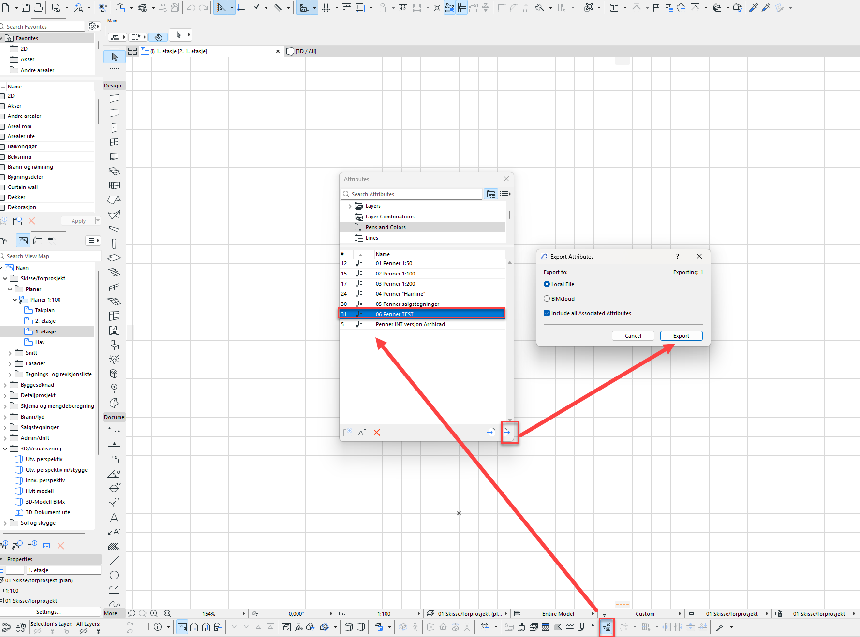Uncheck Include all Associated Attributes
This screenshot has height=637, width=860.
click(x=547, y=313)
